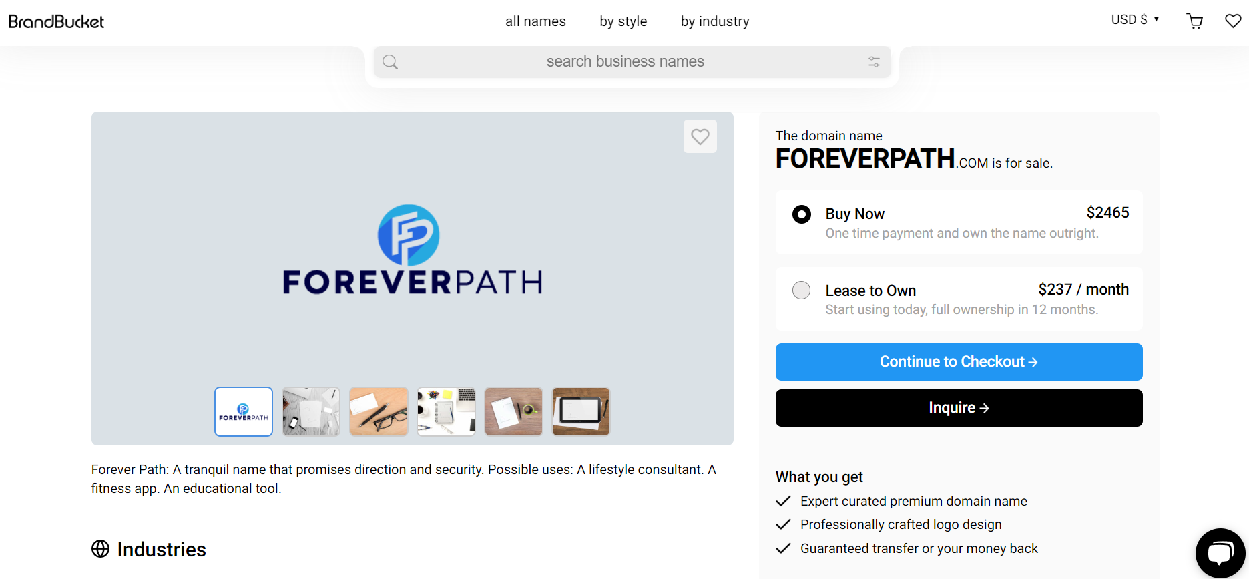Screen dimensions: 1249x579
Task: Open the by industry menu
Action: tap(715, 21)
